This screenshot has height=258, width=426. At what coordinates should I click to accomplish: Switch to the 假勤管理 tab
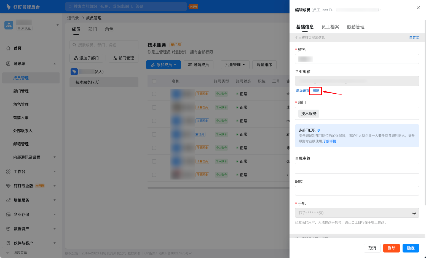(x=356, y=27)
